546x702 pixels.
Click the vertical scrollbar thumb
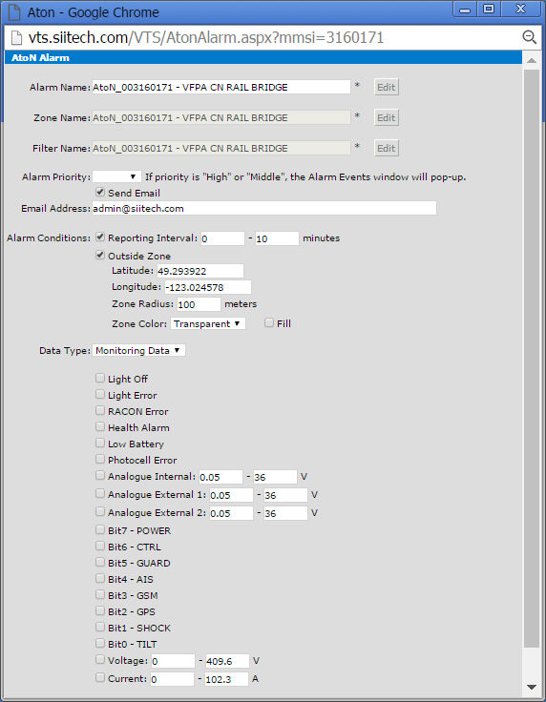[532, 359]
